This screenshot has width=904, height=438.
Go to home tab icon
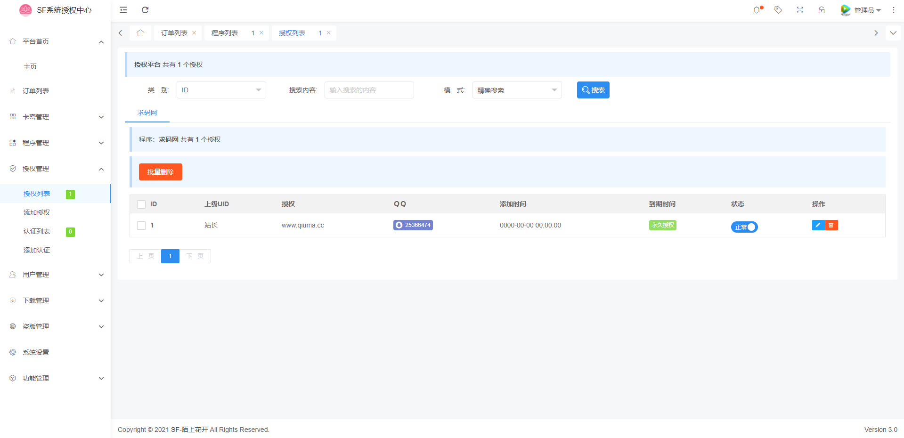(140, 33)
